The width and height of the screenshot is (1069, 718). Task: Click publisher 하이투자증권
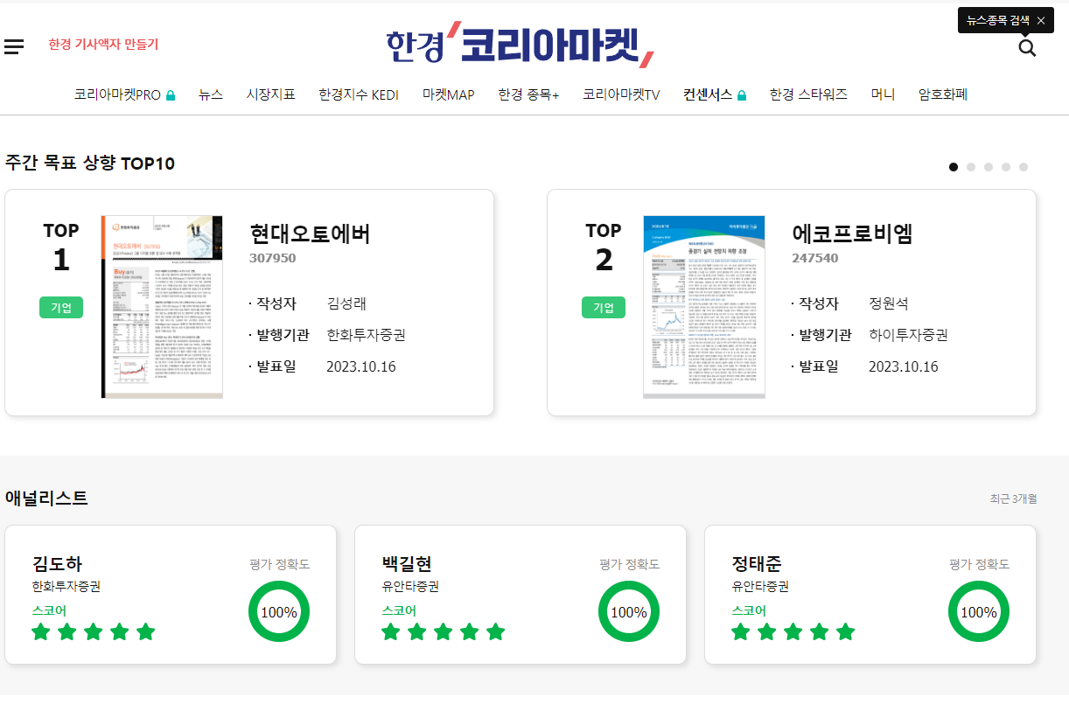[x=908, y=335]
